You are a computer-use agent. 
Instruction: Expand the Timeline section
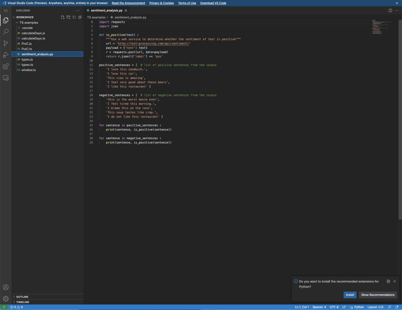[x=23, y=302]
